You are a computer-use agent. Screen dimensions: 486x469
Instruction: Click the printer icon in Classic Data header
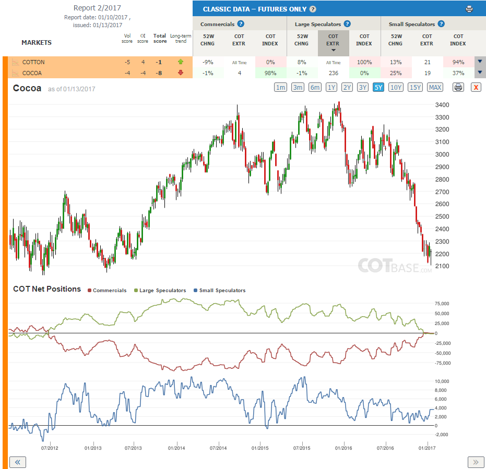(x=469, y=9)
